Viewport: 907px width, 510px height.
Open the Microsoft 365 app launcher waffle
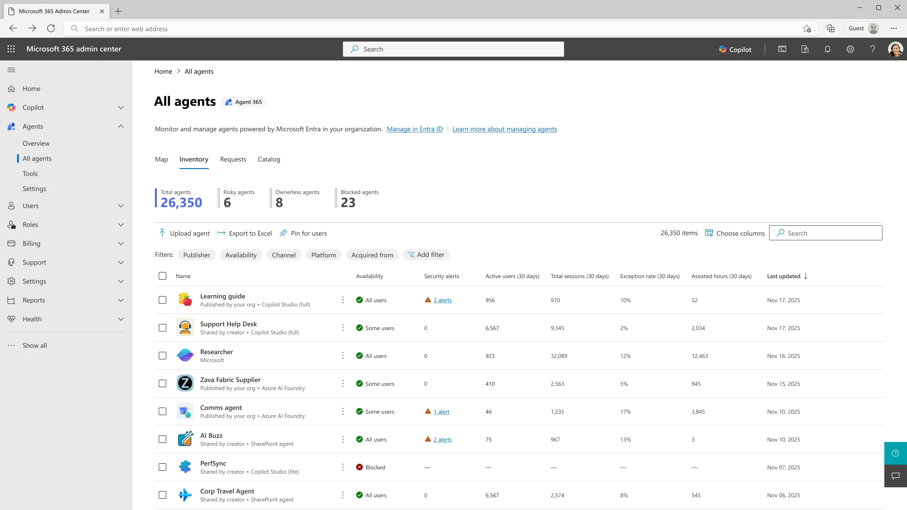(x=11, y=49)
